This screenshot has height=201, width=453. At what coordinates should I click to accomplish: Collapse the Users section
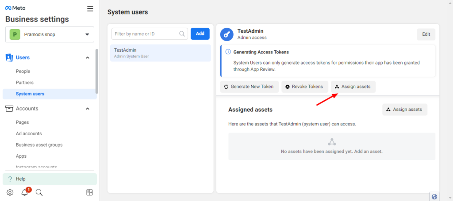(x=87, y=57)
